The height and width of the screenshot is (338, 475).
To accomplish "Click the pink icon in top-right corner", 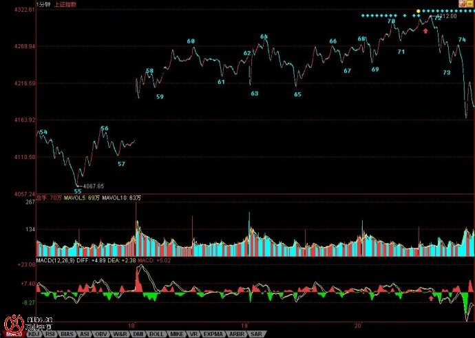I will pos(469,4).
